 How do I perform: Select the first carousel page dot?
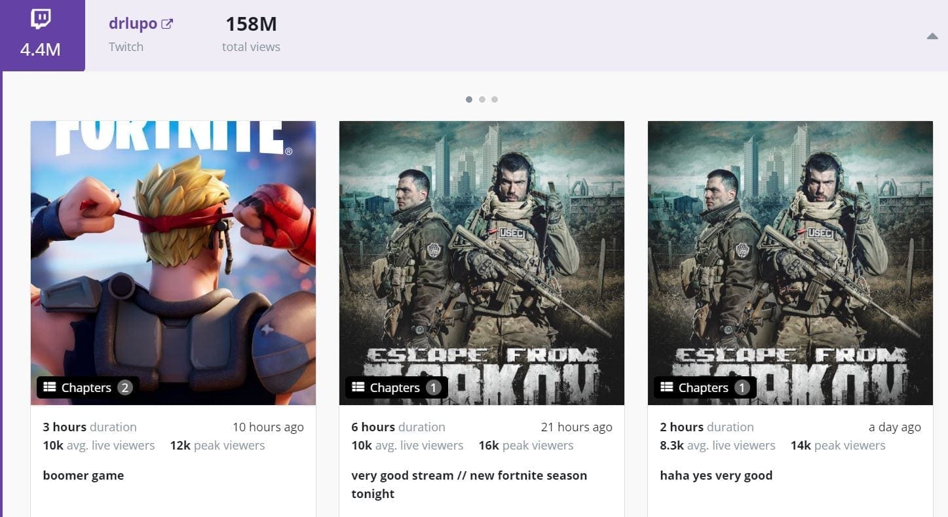(x=469, y=99)
